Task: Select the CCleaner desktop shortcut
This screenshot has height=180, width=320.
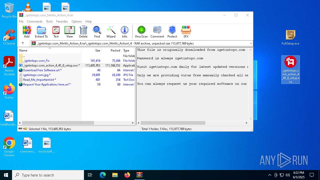Action: coord(9,37)
